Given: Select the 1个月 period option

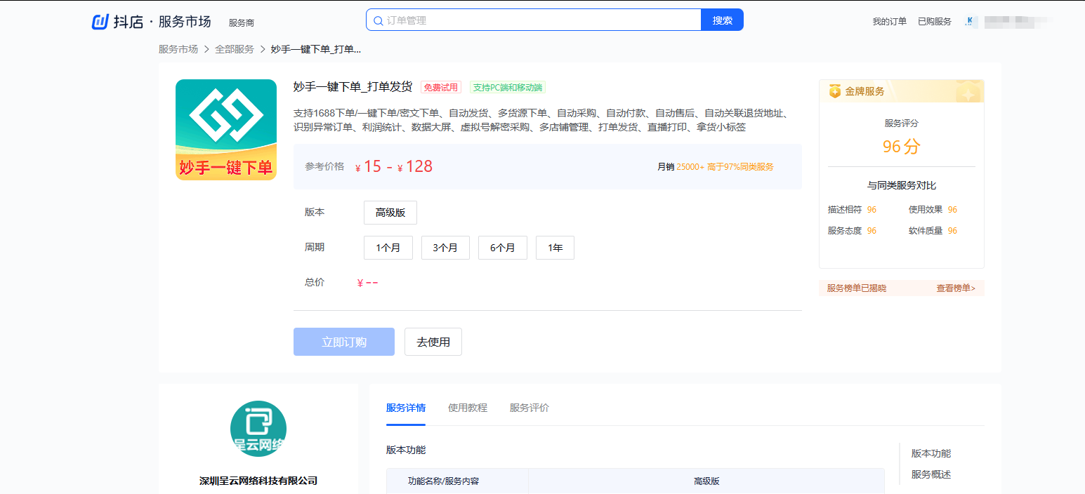Looking at the screenshot, I should [388, 248].
